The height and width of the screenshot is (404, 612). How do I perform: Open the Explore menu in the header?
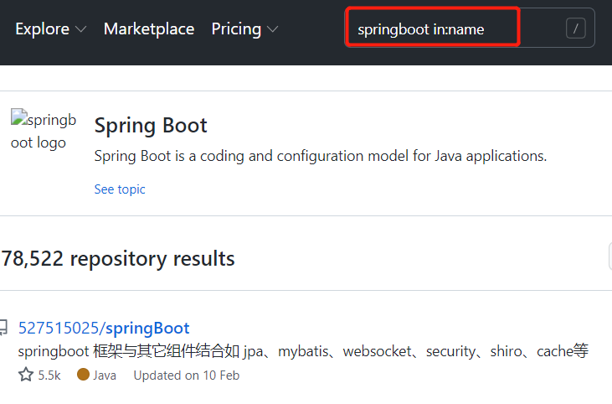[42, 29]
